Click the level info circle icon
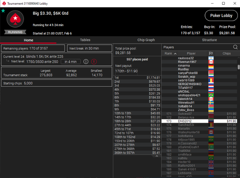This screenshot has width=240, height=178. 86,61
